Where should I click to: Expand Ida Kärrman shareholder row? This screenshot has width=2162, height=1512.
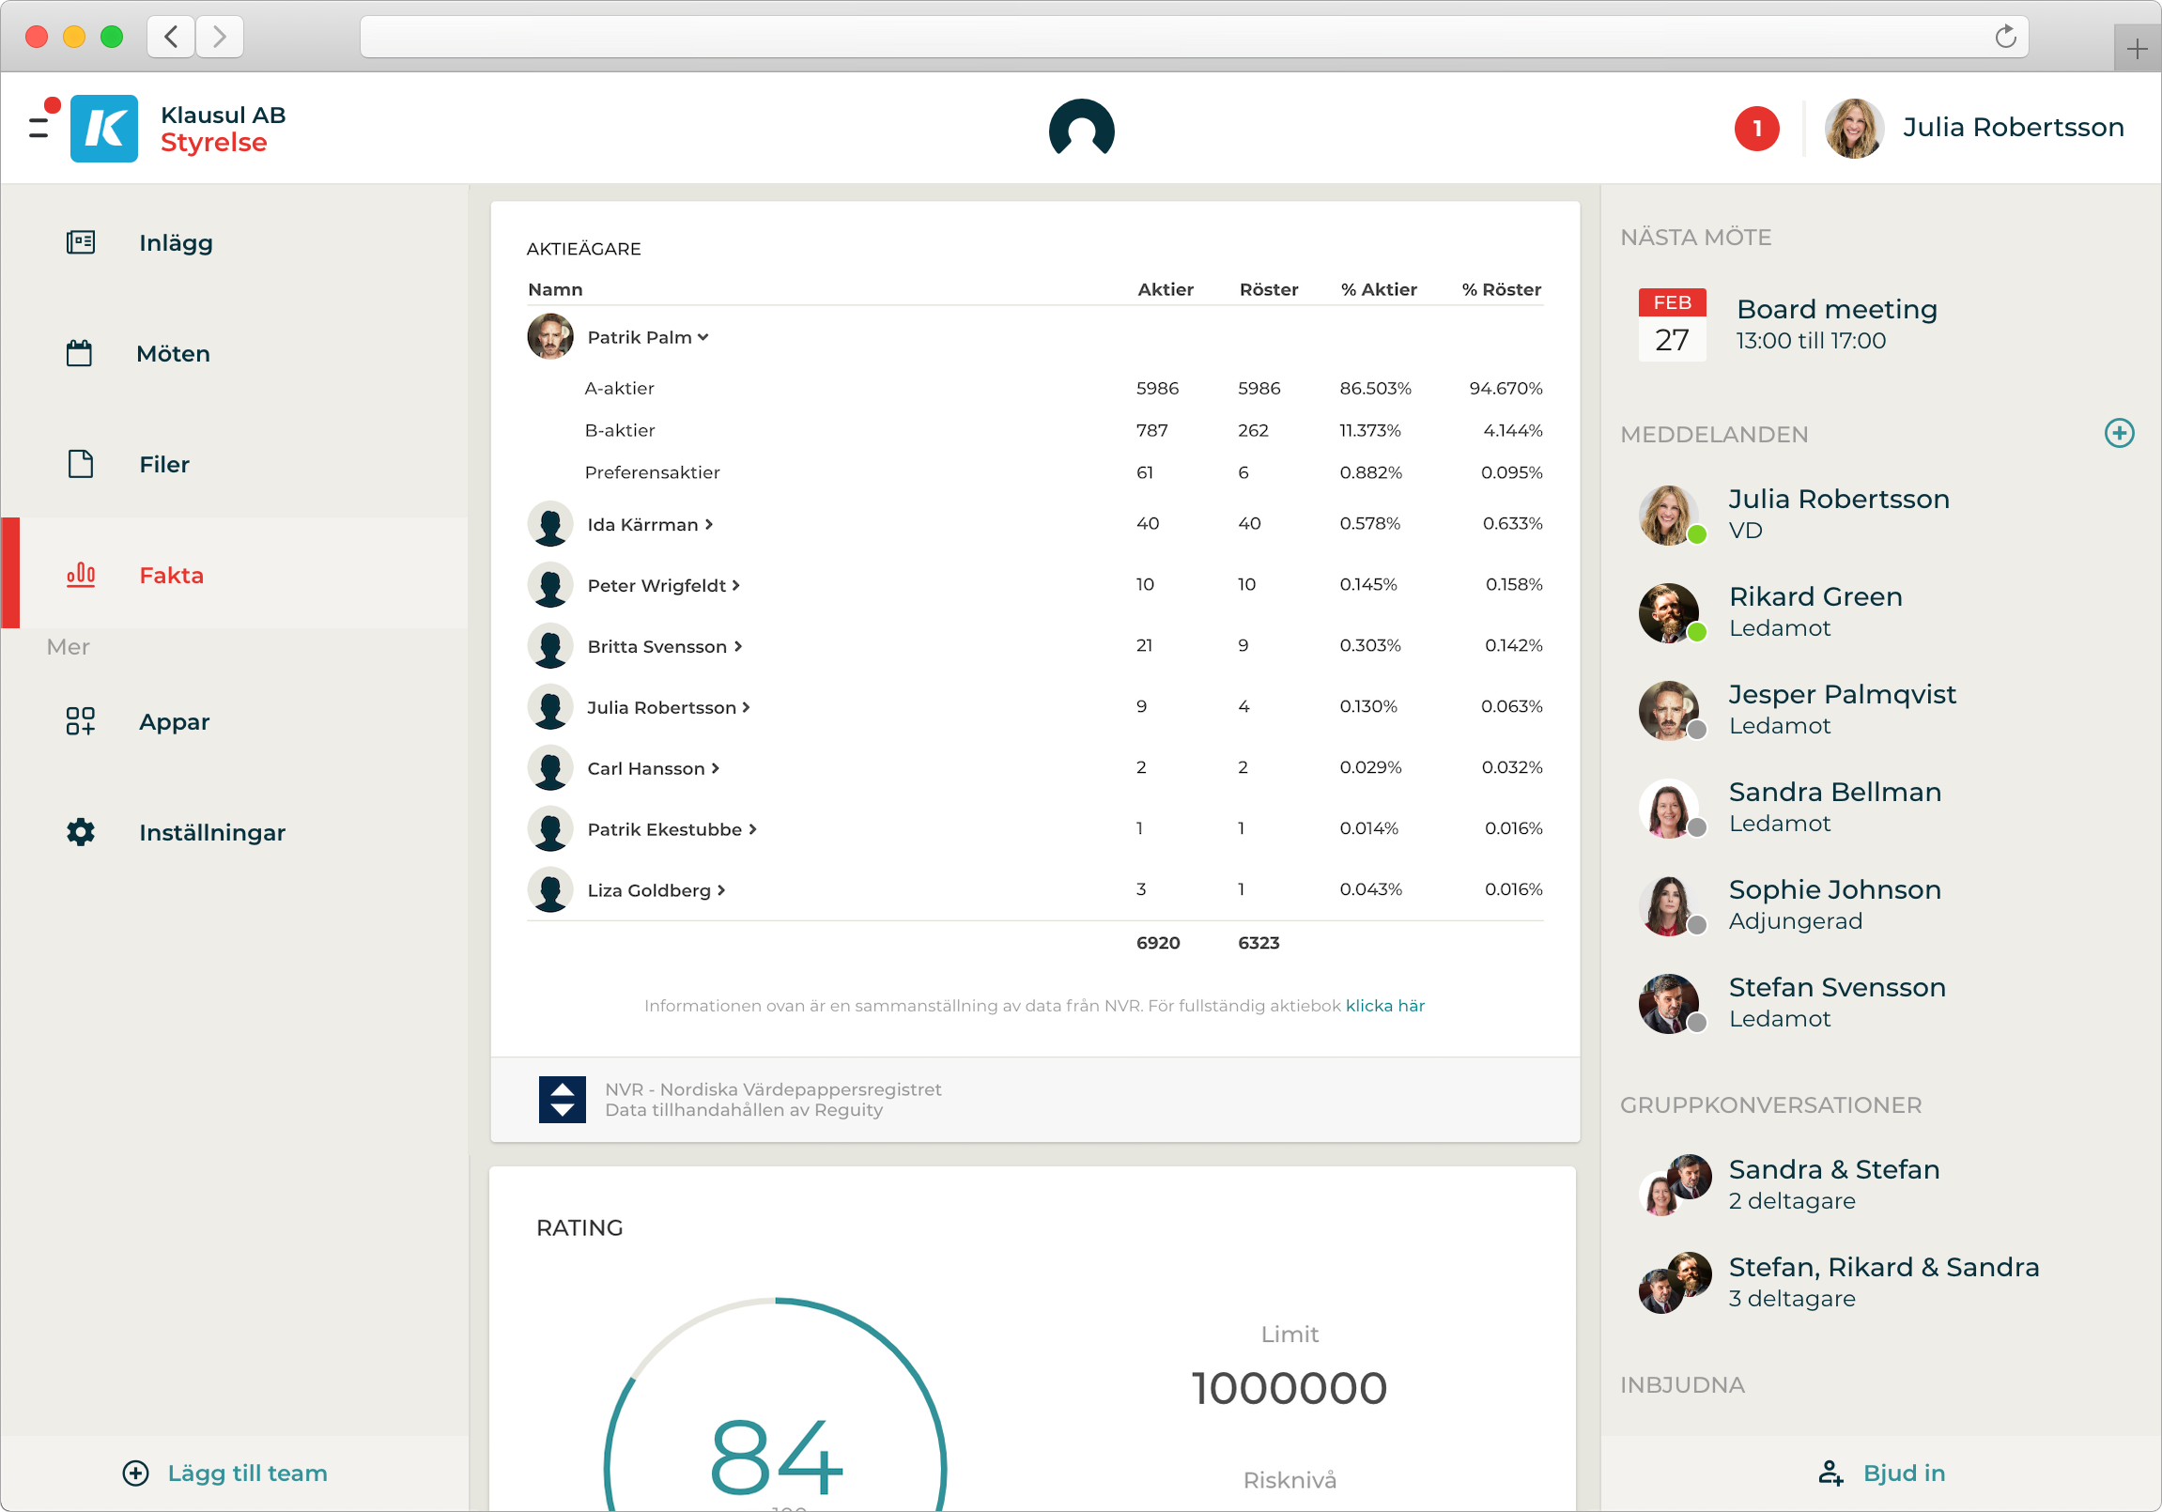click(x=650, y=524)
